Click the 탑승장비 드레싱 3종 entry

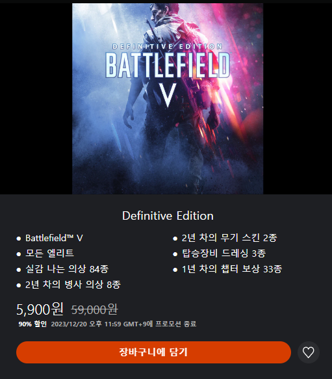(223, 254)
